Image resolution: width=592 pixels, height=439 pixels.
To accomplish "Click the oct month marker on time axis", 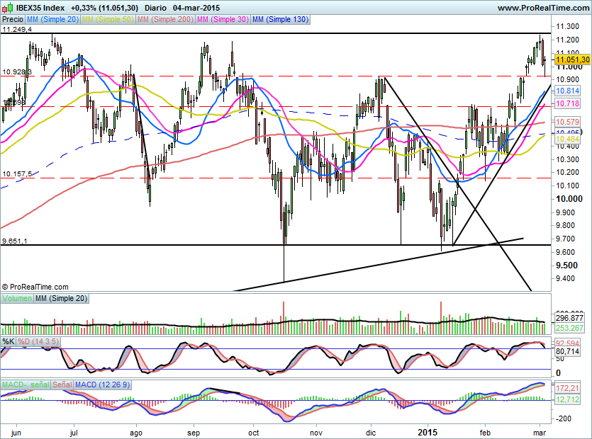I will click(x=254, y=433).
